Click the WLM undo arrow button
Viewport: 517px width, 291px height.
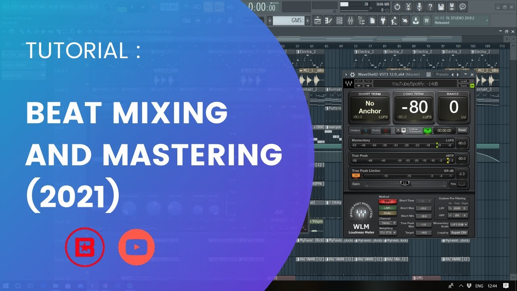[x=359, y=81]
